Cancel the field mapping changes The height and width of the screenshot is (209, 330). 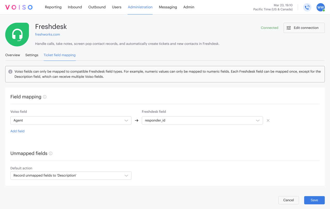[288, 200]
